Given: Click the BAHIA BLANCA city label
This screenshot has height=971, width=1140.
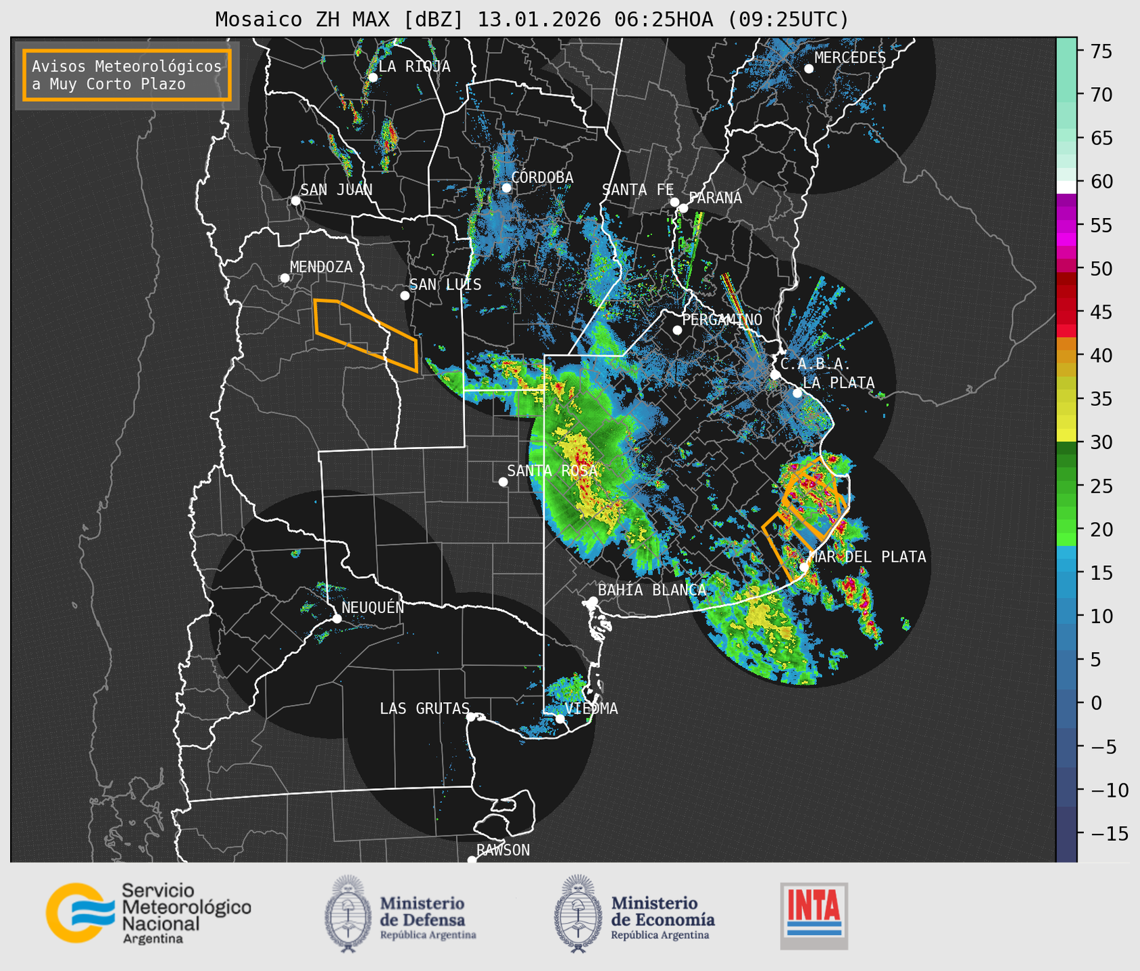Looking at the screenshot, I should pyautogui.click(x=652, y=590).
